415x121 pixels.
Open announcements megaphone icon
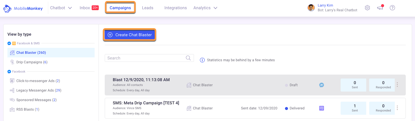point(380,8)
